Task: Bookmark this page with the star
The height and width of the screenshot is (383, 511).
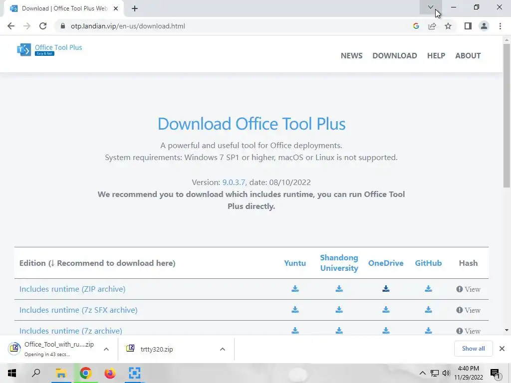Action: [448, 26]
